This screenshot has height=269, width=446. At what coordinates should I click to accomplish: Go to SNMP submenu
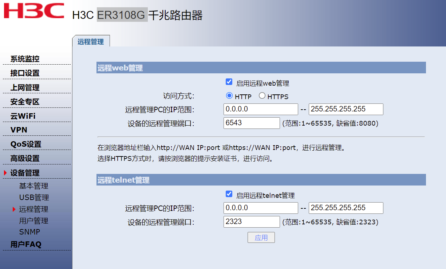click(x=29, y=232)
